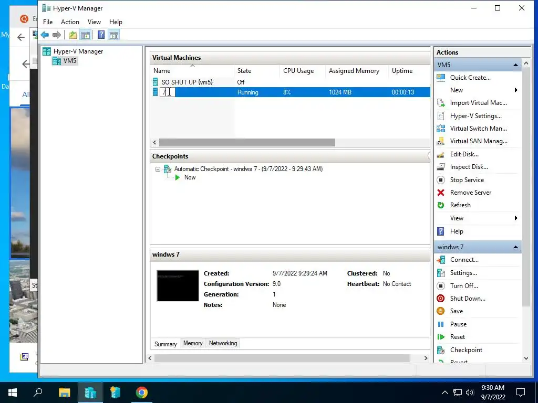Click the volume icon in system tray
This screenshot has height=403, width=538.
(470, 393)
